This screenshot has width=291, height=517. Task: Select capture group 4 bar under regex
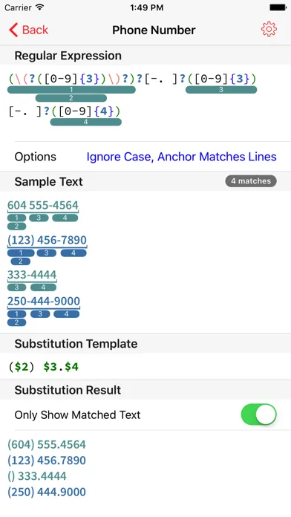[x=85, y=122]
